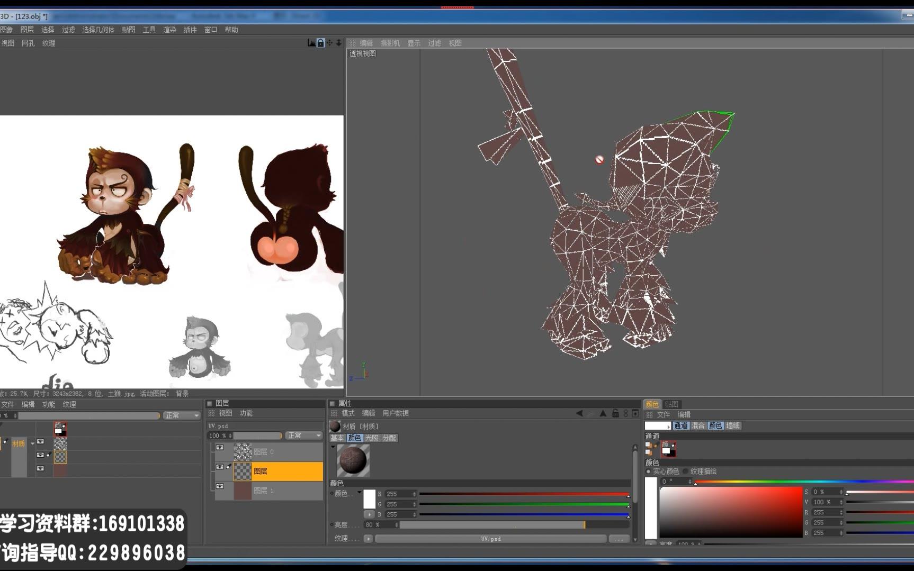This screenshot has width=914, height=571.
Task: Click the up arrow in attributes panel
Action: 603,413
